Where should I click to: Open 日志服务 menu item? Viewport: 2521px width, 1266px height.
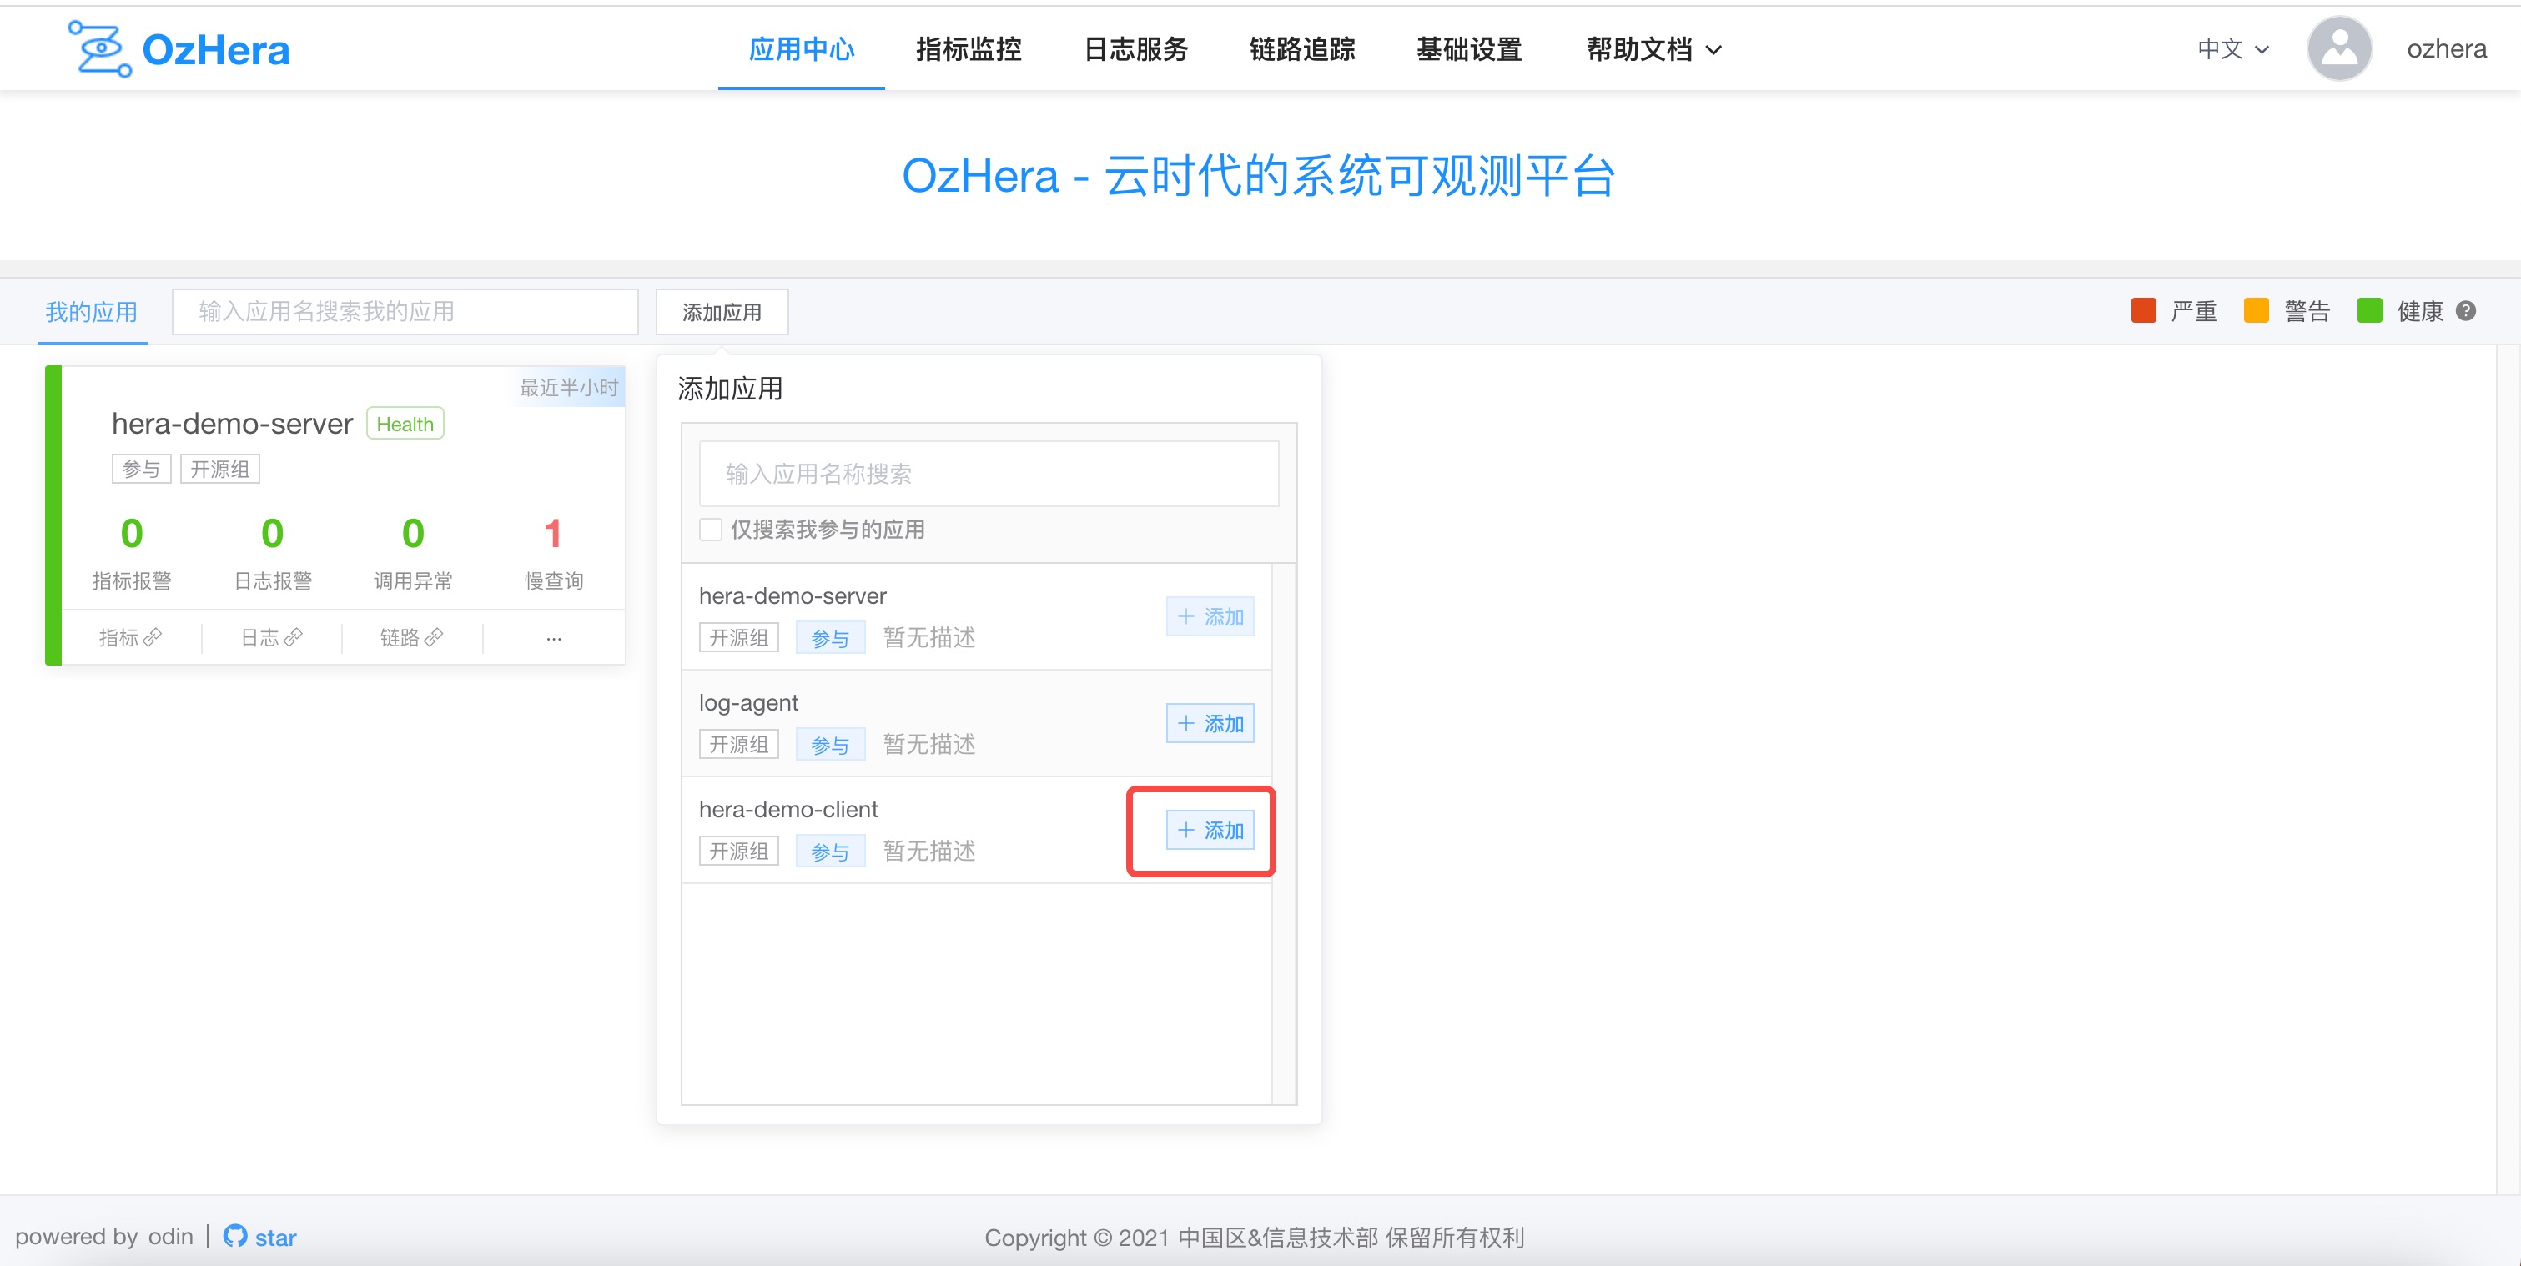[1135, 49]
